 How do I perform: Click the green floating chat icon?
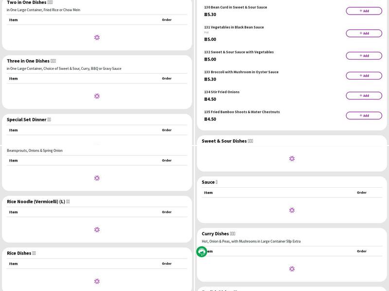click(202, 252)
